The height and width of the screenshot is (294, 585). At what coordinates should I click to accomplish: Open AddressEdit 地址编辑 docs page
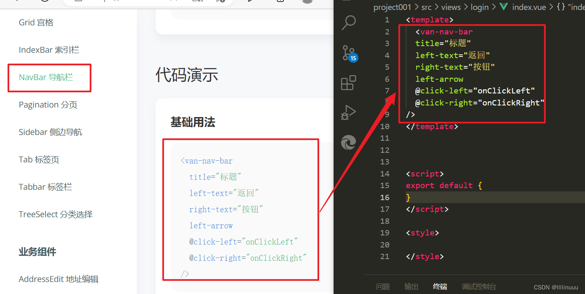[x=58, y=279]
